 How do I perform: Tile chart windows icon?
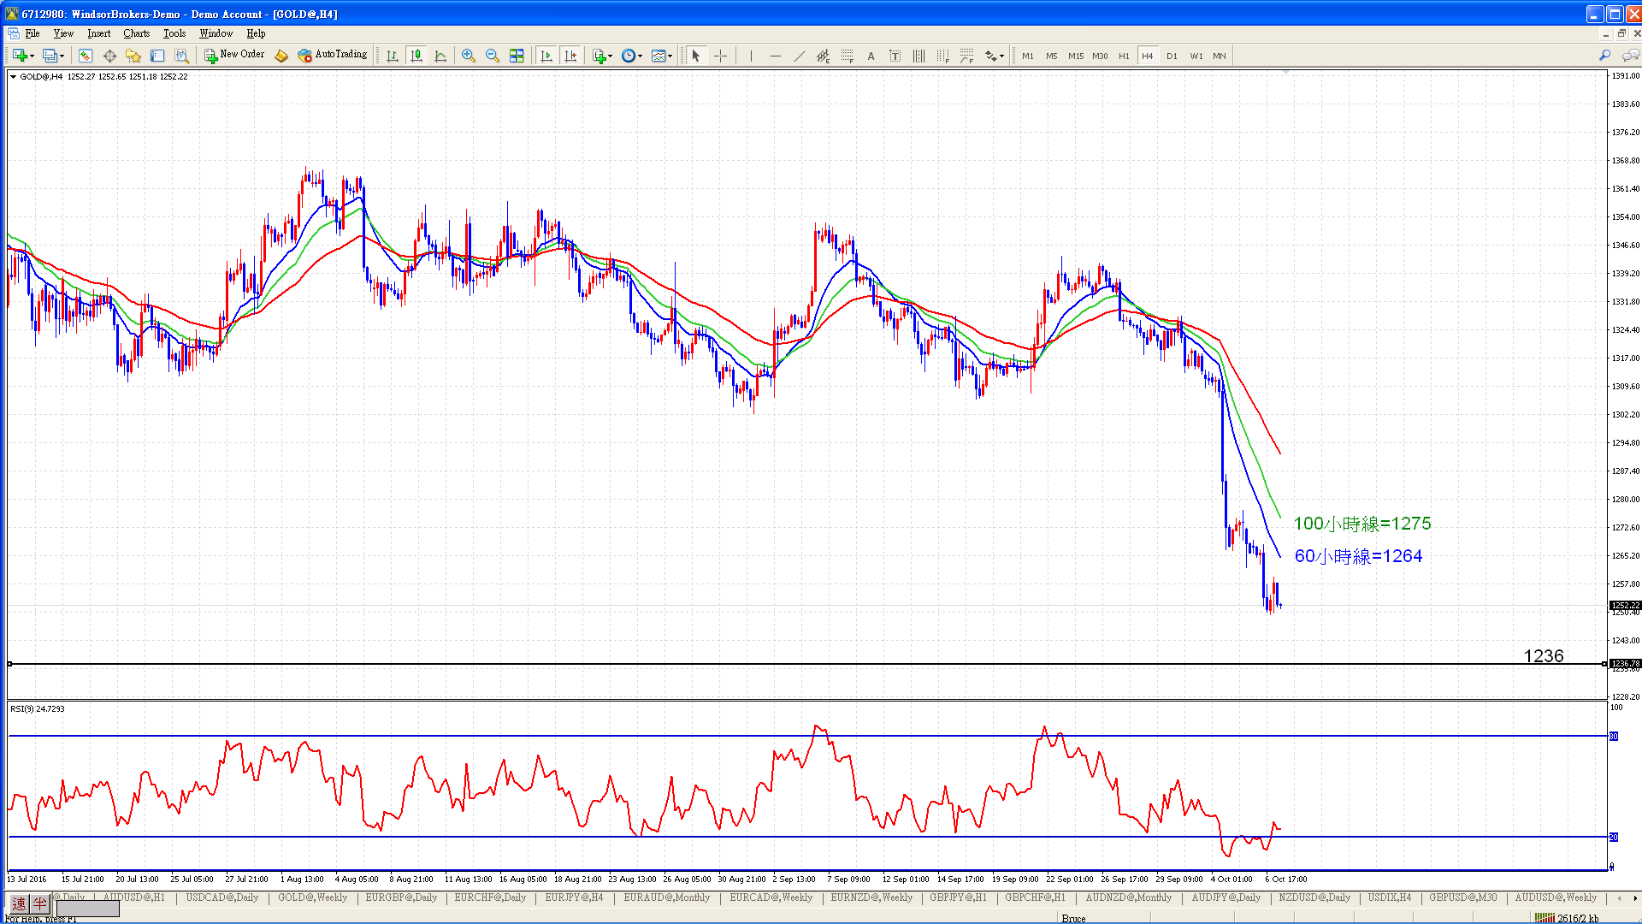[x=516, y=56]
